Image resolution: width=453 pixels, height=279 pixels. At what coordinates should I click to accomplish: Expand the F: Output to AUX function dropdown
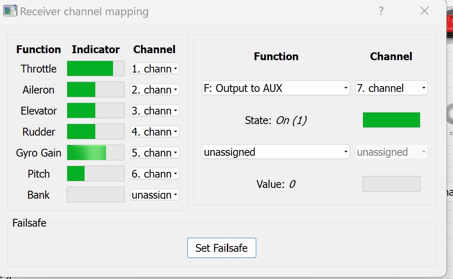click(276, 88)
